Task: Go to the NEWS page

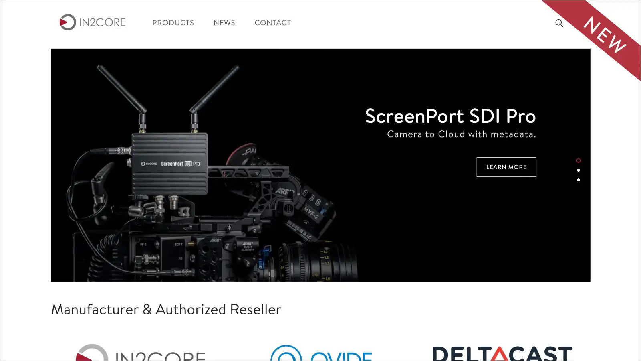Action: click(224, 23)
